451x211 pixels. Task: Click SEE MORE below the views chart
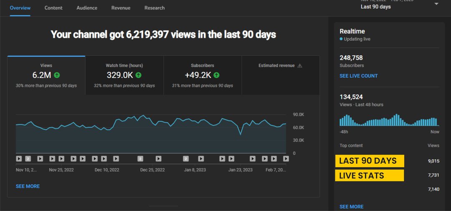pyautogui.click(x=28, y=186)
